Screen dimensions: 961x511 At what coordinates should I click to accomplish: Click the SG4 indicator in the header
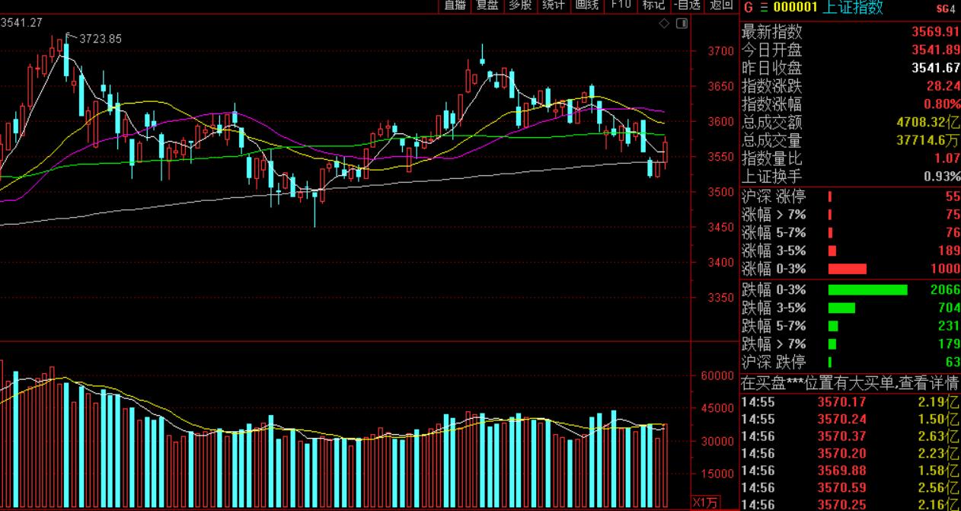pyautogui.click(x=944, y=9)
